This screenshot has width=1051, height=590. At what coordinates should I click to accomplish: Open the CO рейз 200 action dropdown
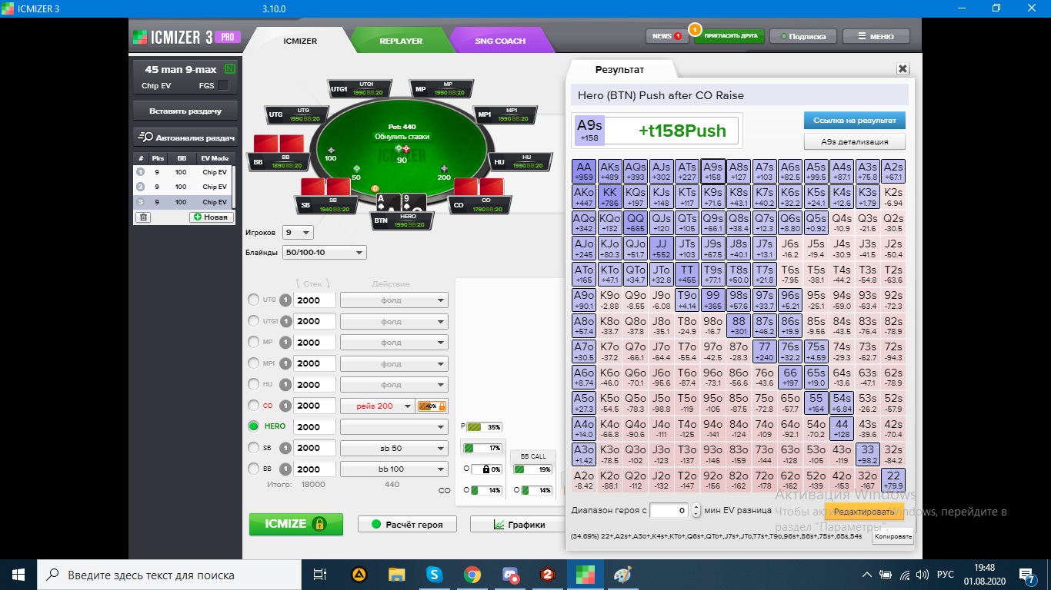377,406
